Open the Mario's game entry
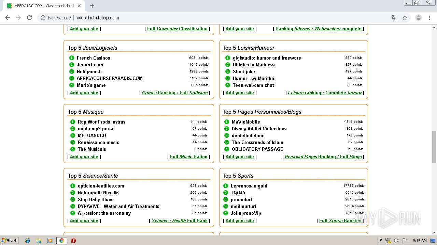The image size is (437, 245). 91,85
